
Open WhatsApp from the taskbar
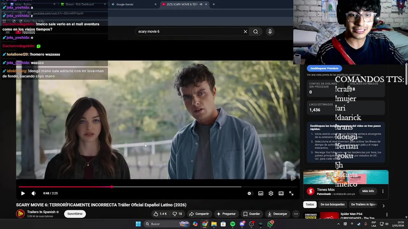[x=270, y=224]
